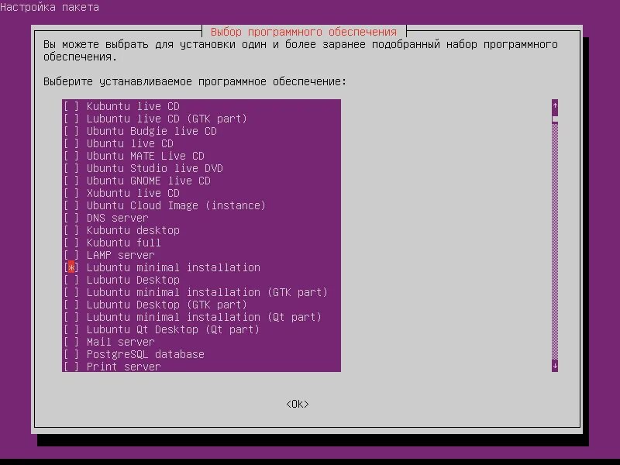Select Lubuntu Qt Desktop (Qt part) checkbox
This screenshot has width=620, height=465.
(71, 329)
